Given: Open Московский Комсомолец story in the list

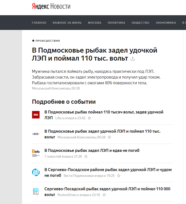Looking at the screenshot, I should (x=102, y=134).
